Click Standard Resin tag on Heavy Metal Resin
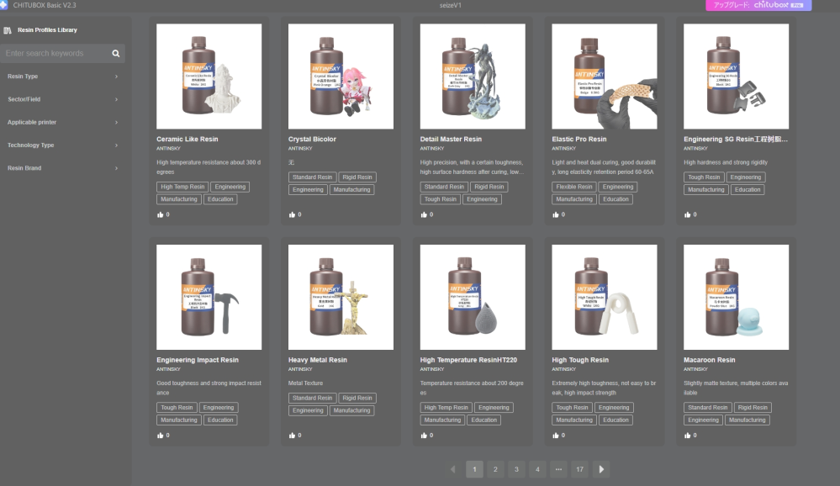 point(312,398)
